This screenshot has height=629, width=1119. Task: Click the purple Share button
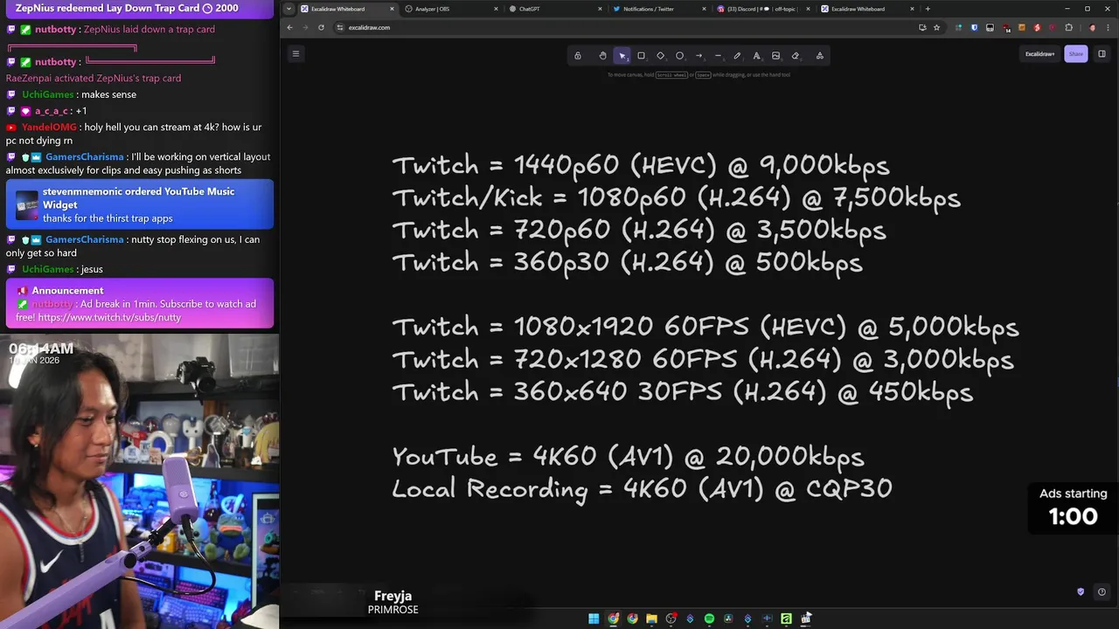[x=1075, y=54]
